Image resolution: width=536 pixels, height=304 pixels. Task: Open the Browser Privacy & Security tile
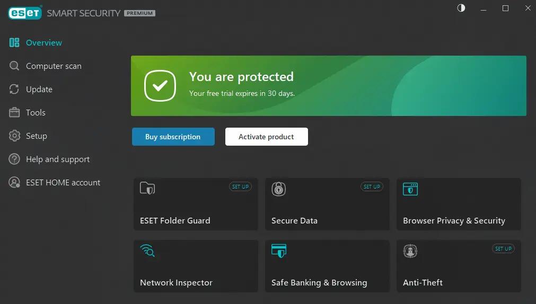[459, 204]
